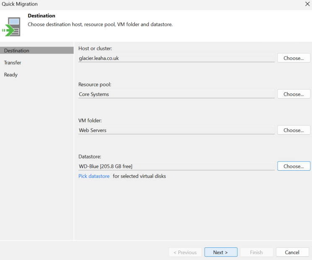The height and width of the screenshot is (260, 312).
Task: Cancel the migration wizard
Action: [292, 252]
